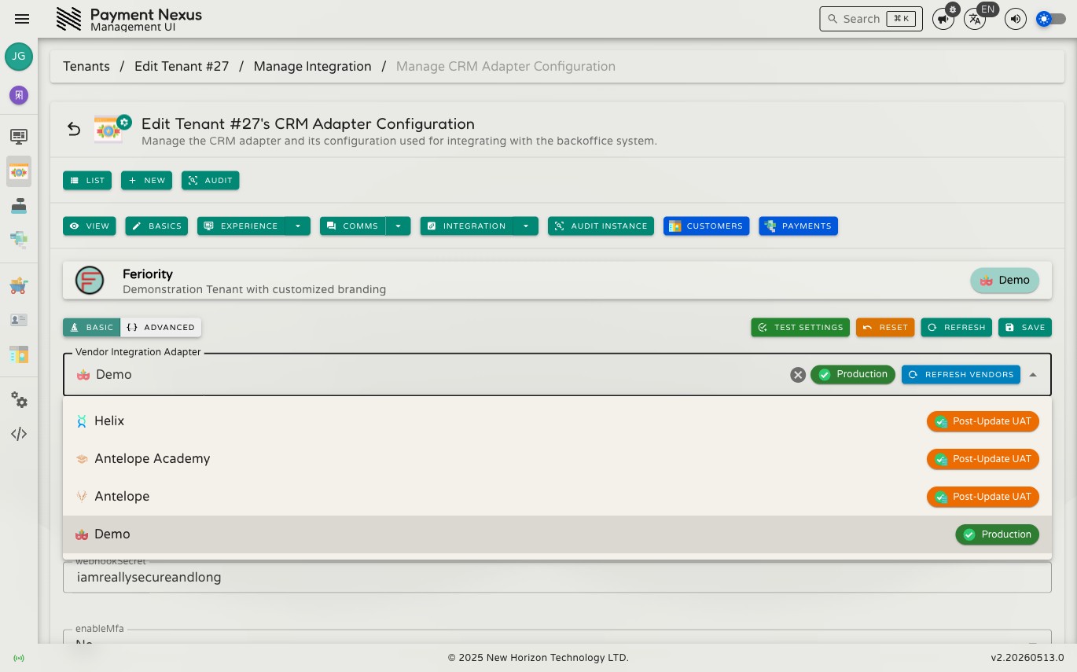Click the JG user avatar
The width and height of the screenshot is (1077, 672).
(19, 57)
